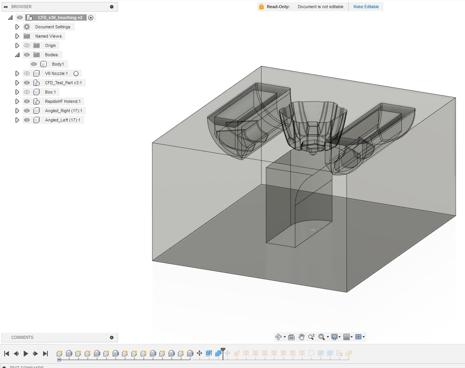Expand the Origin folder node

pyautogui.click(x=17, y=46)
